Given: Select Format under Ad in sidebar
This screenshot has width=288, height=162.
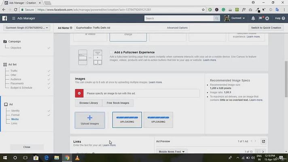Looking at the screenshot, I should coord(15,115).
